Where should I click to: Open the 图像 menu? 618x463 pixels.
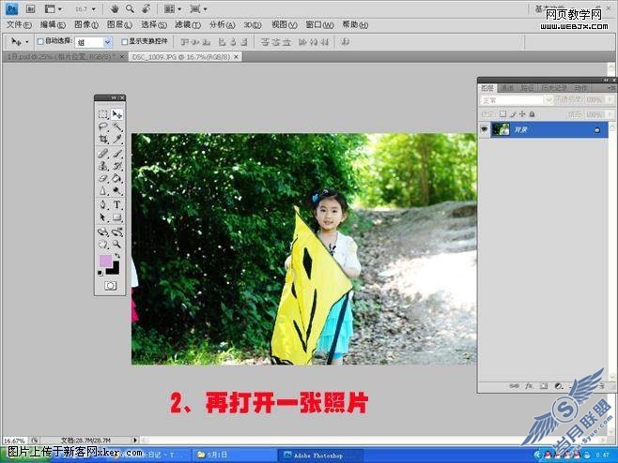point(85,24)
